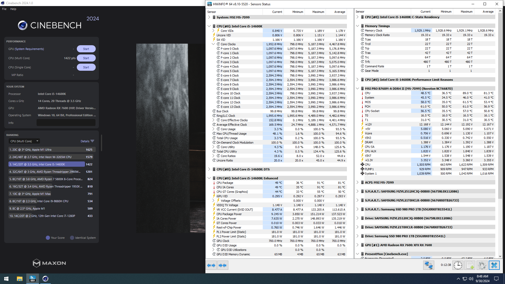Viewport: 505px width, 284px height.
Task: Click the logging start document icon
Action: point(470,265)
